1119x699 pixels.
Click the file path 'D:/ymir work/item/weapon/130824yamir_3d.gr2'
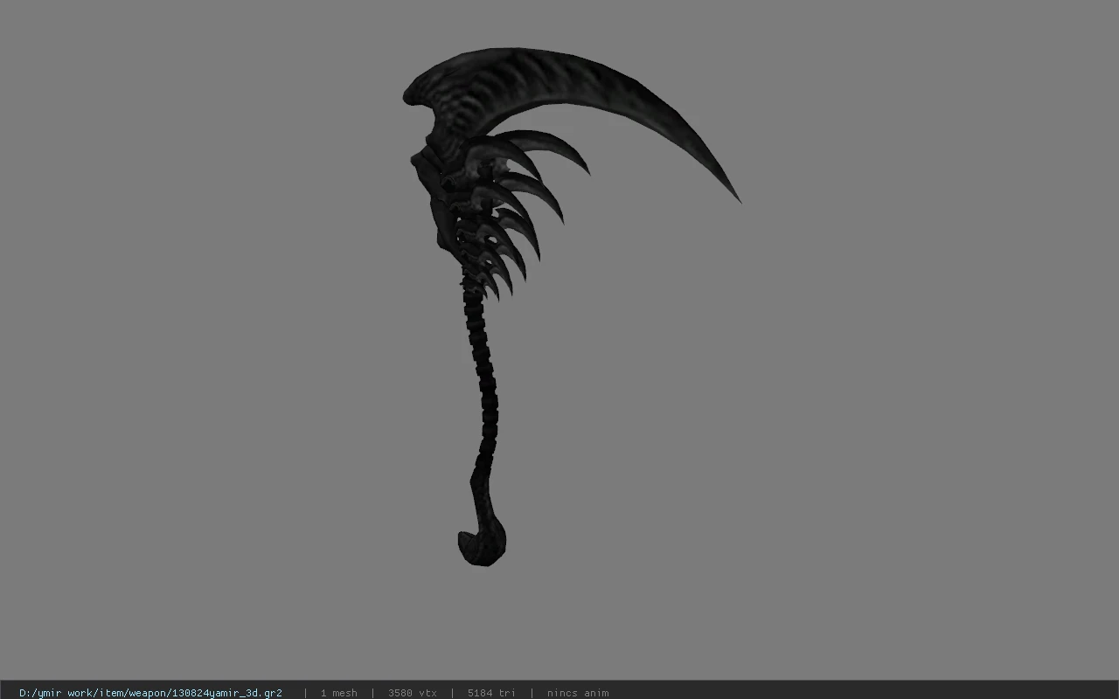click(x=150, y=693)
